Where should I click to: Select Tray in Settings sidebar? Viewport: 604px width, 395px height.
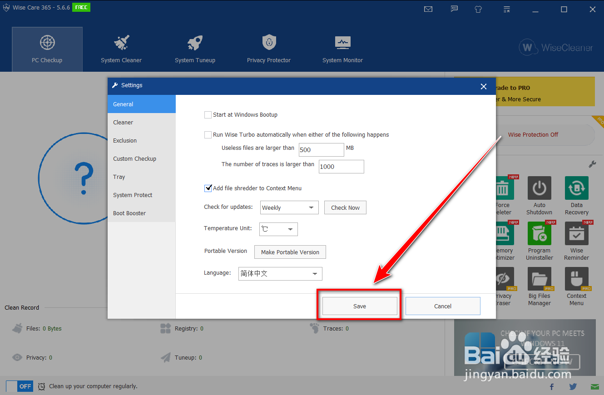(x=142, y=177)
